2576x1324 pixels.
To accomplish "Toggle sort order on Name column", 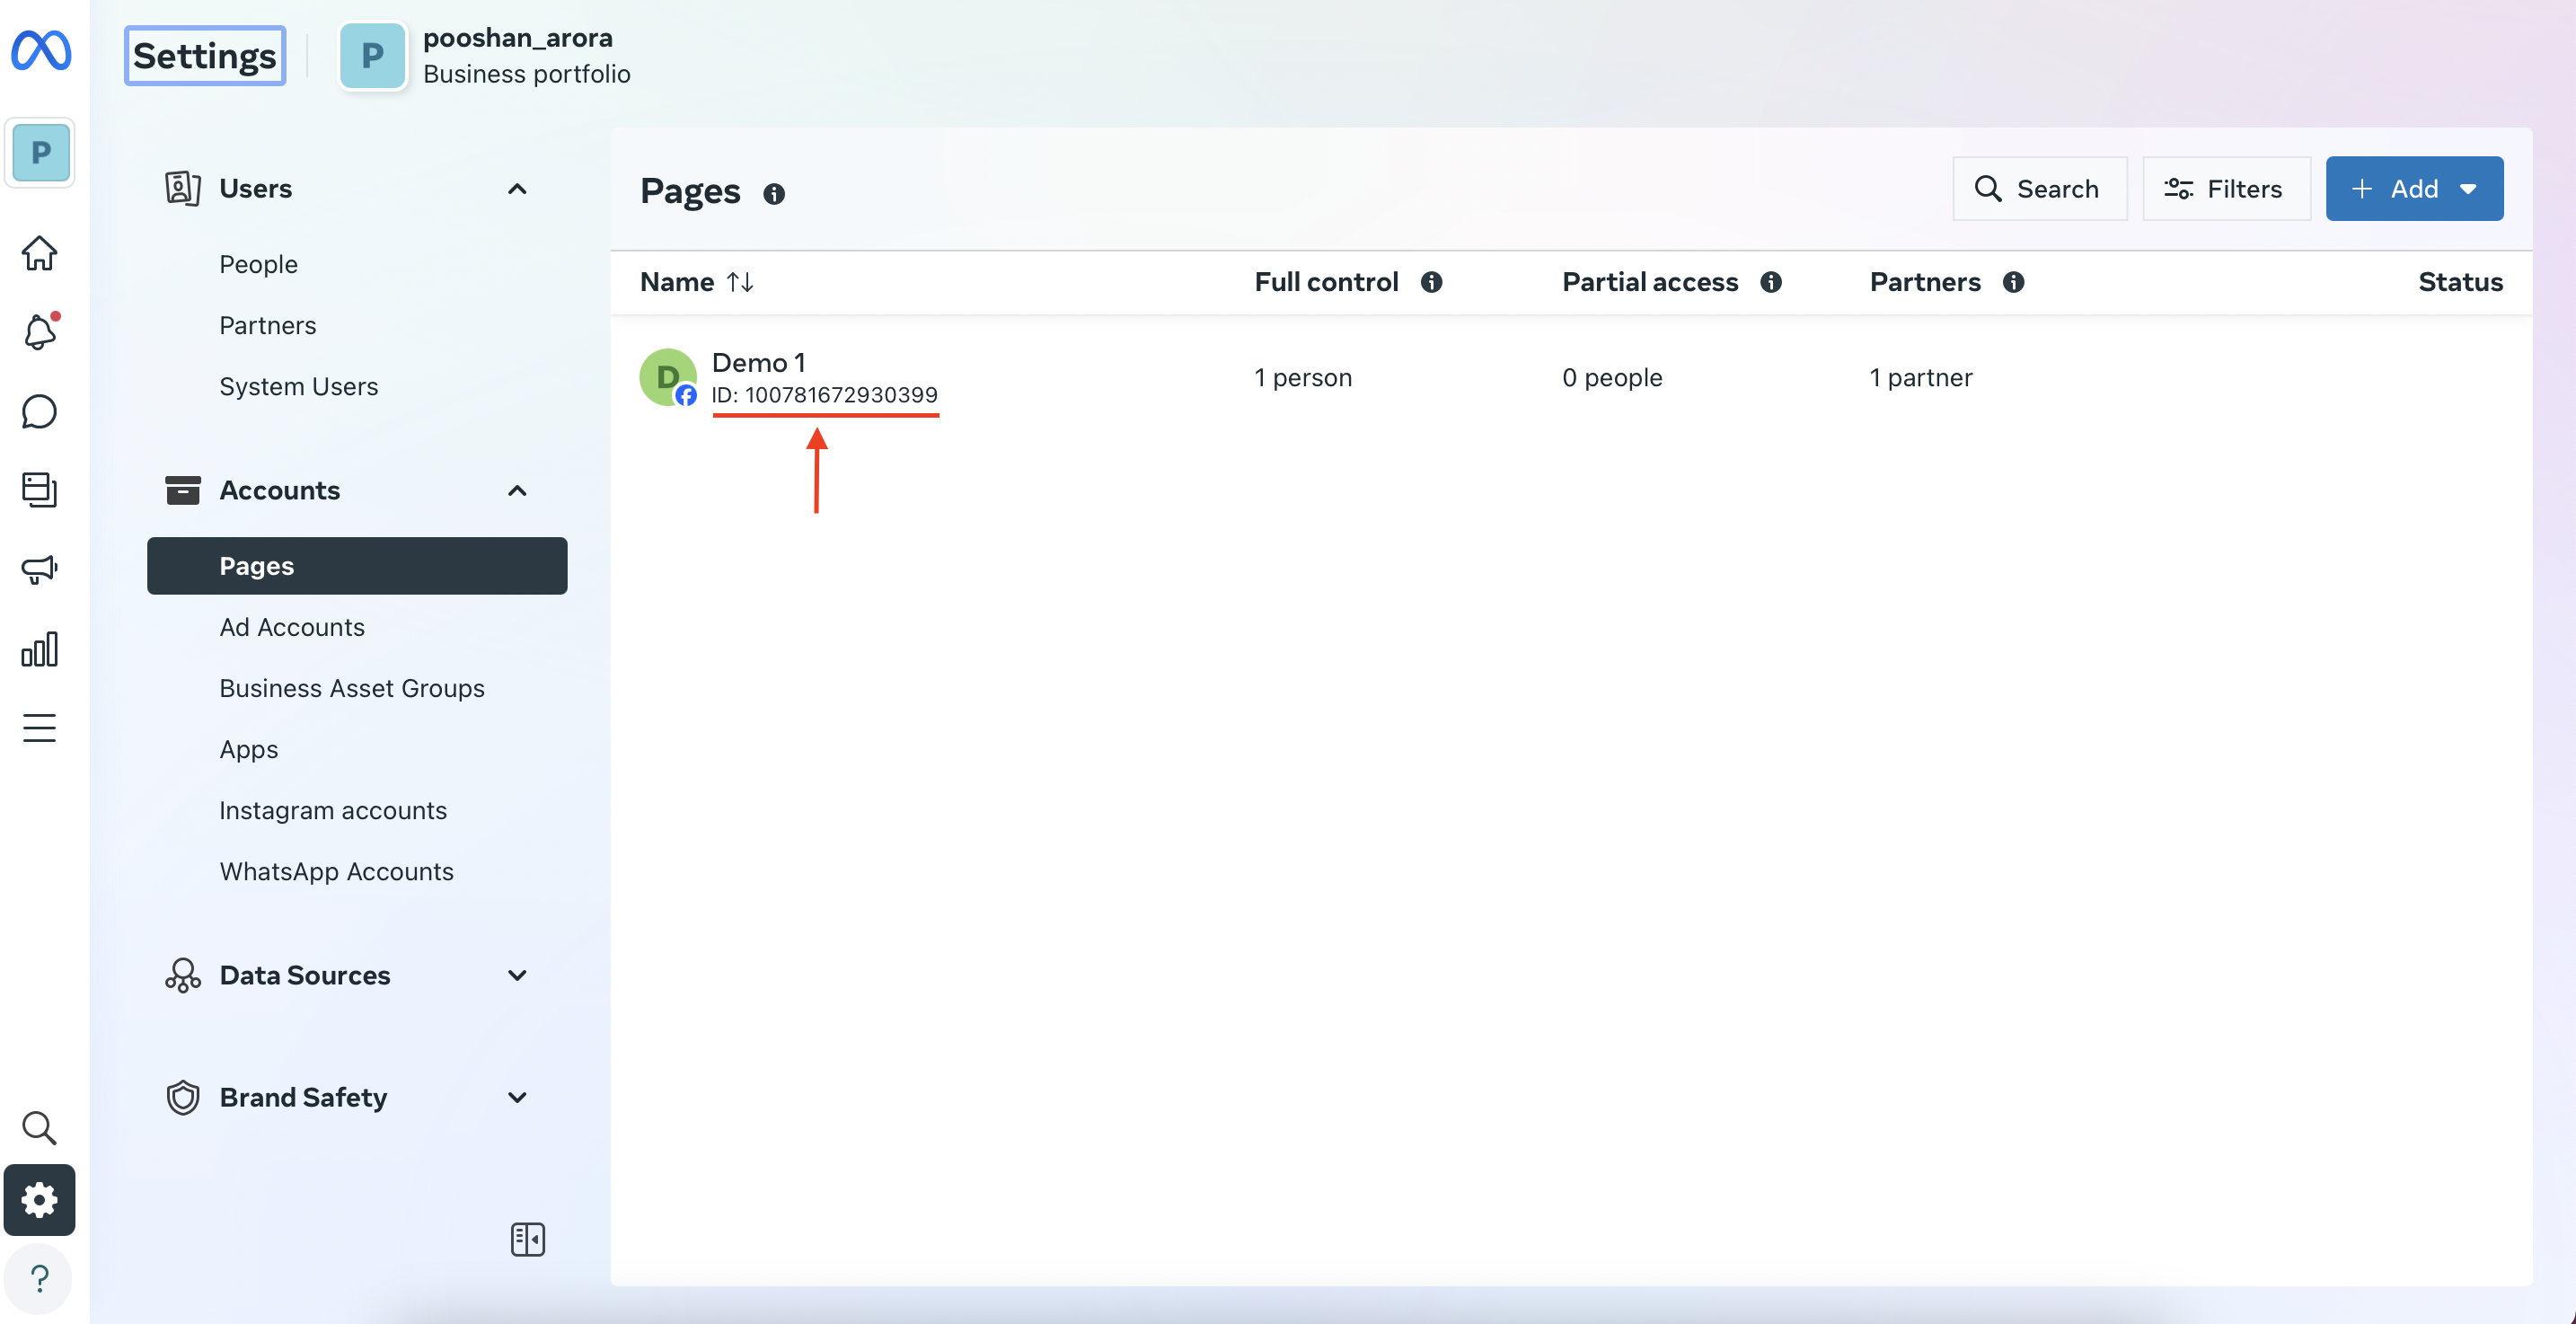I will [x=740, y=282].
